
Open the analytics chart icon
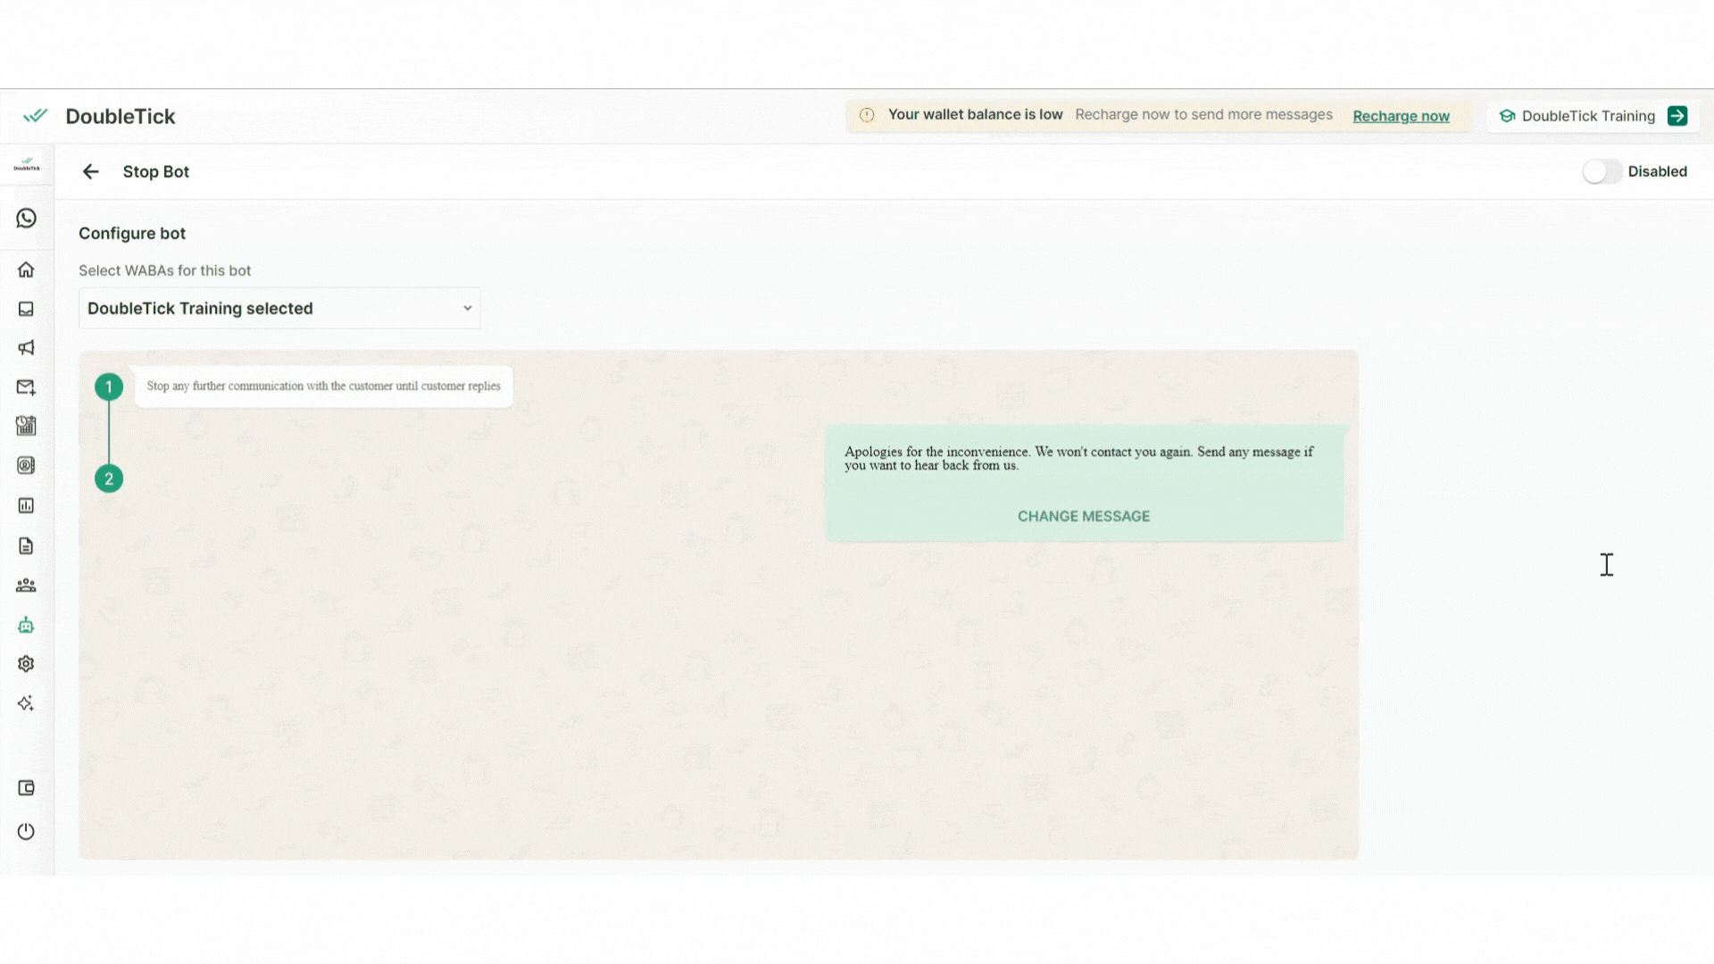point(26,506)
